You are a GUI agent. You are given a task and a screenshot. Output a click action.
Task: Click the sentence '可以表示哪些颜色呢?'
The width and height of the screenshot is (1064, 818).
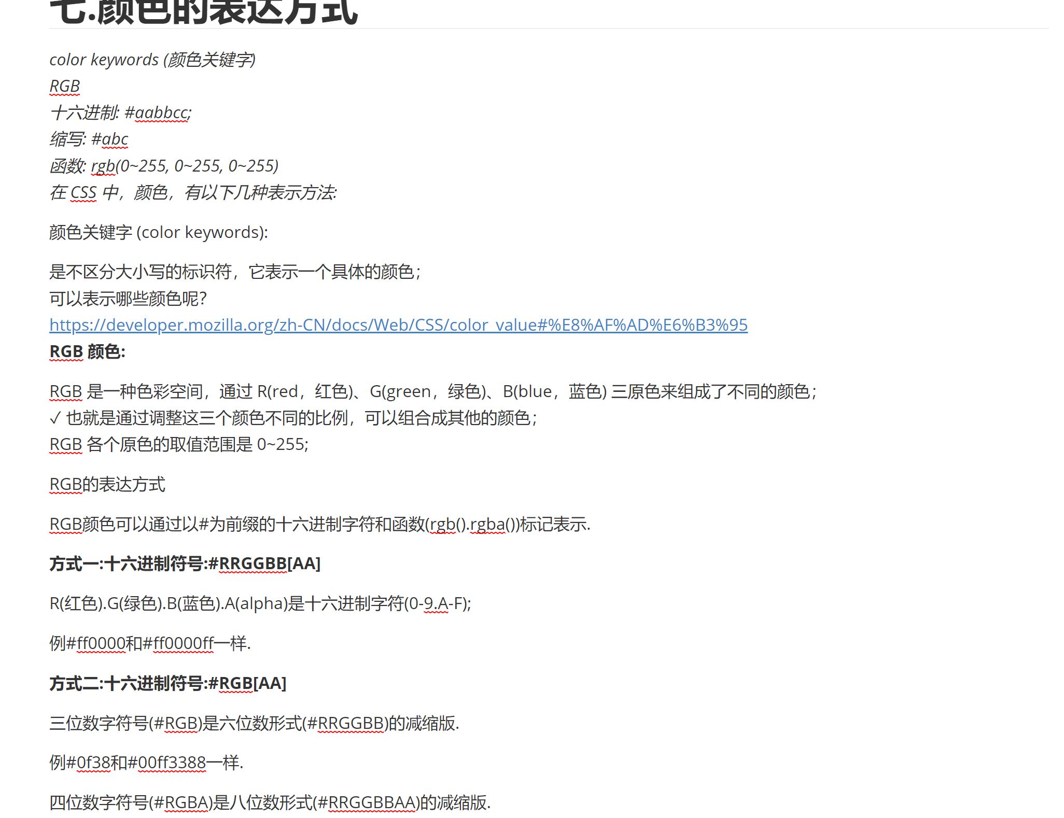pyautogui.click(x=128, y=299)
